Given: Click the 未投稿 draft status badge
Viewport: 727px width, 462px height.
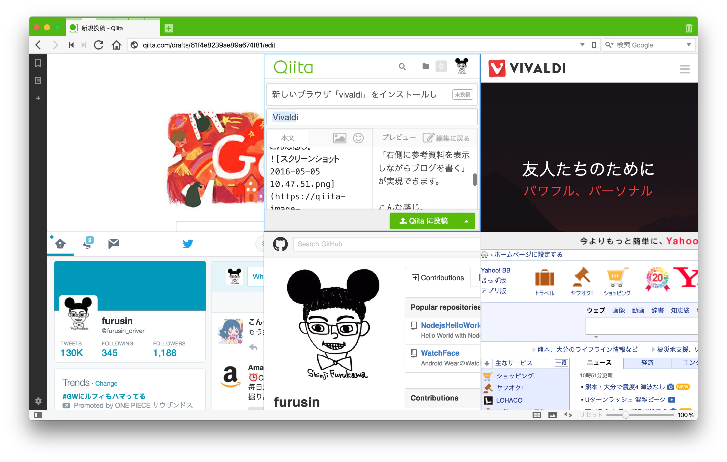Looking at the screenshot, I should (x=463, y=95).
